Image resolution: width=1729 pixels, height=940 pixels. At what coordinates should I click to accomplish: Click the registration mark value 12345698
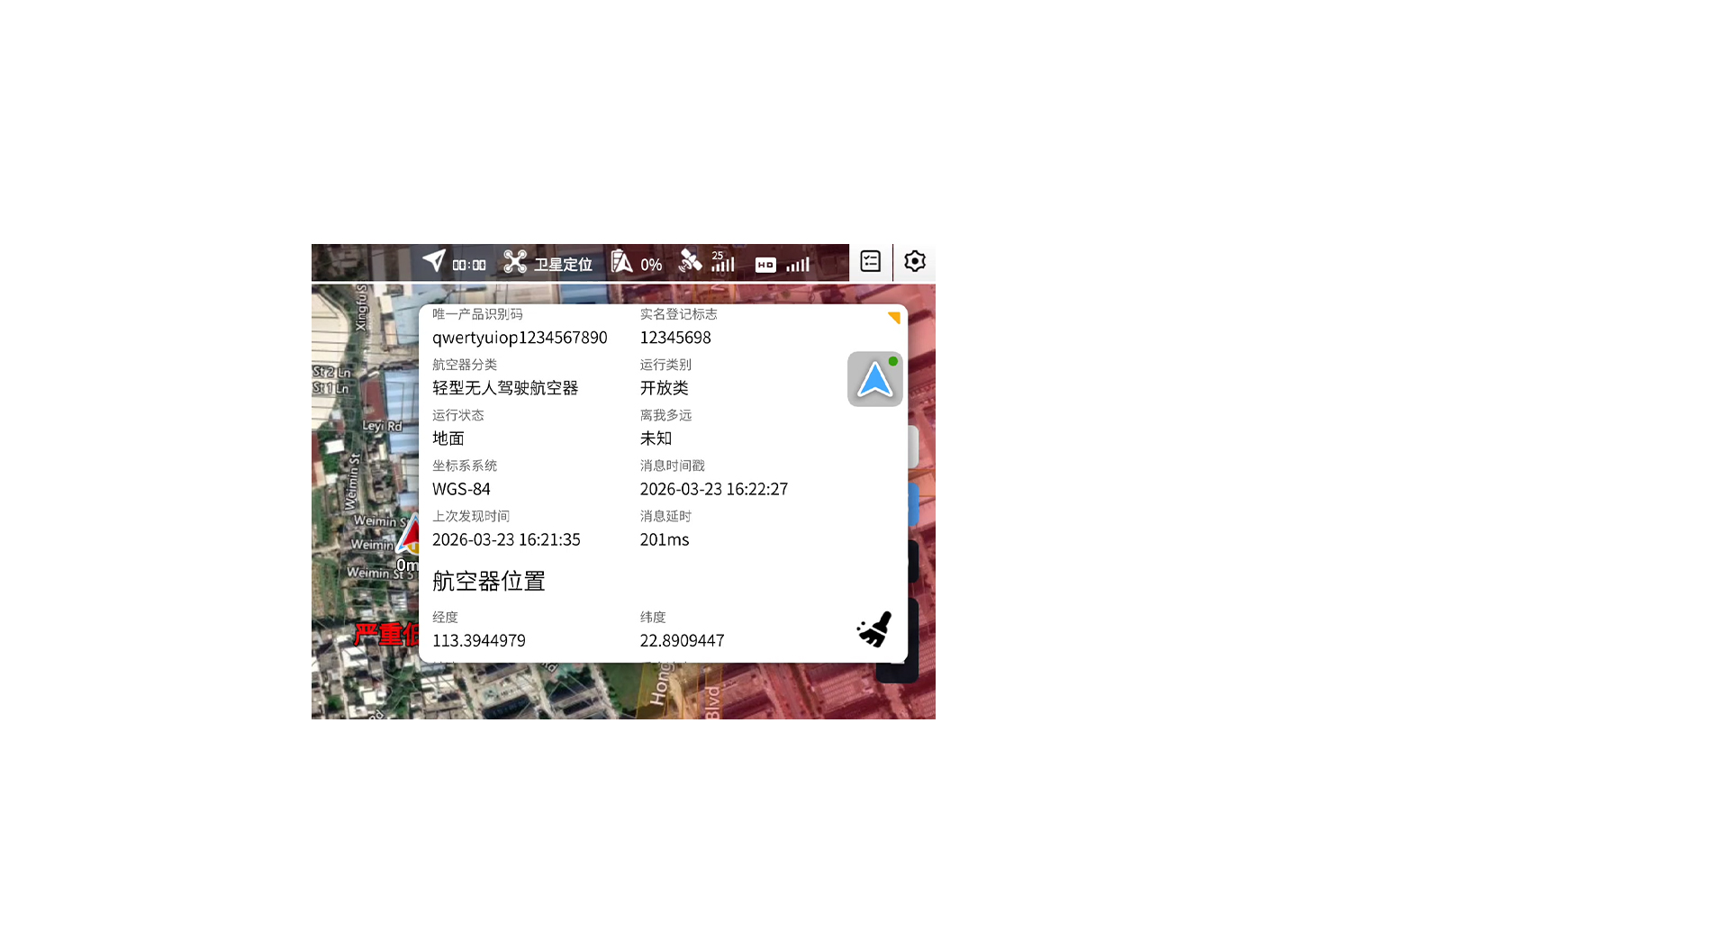pos(675,338)
